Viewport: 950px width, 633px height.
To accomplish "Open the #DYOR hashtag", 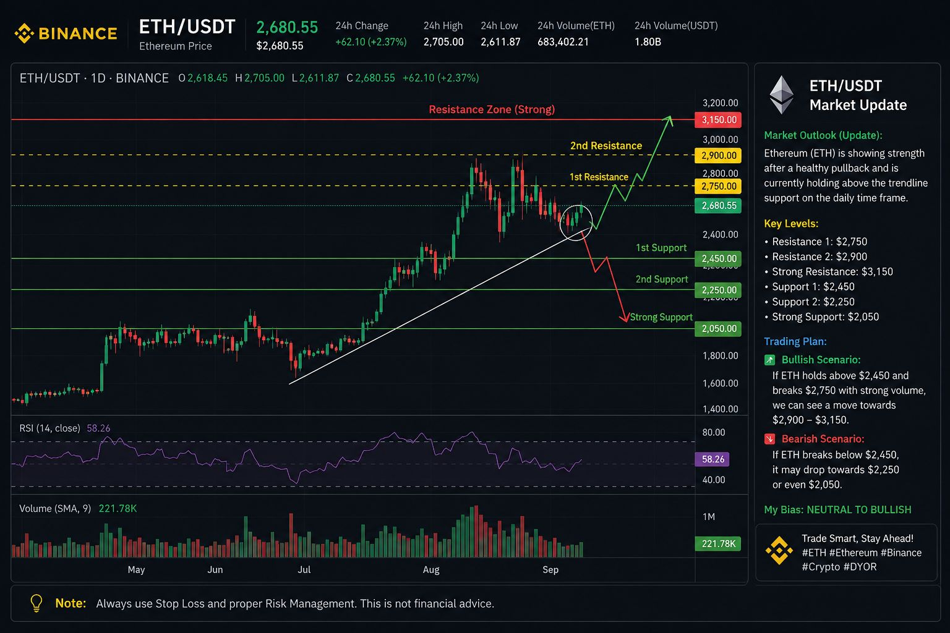I will pos(860,567).
